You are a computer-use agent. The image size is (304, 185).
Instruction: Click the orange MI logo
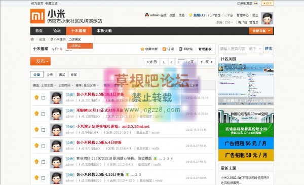click(x=37, y=16)
